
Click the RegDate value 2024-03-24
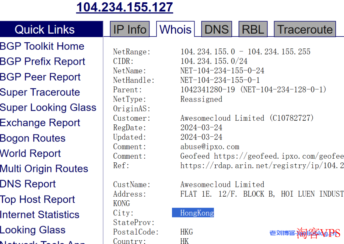coord(202,127)
